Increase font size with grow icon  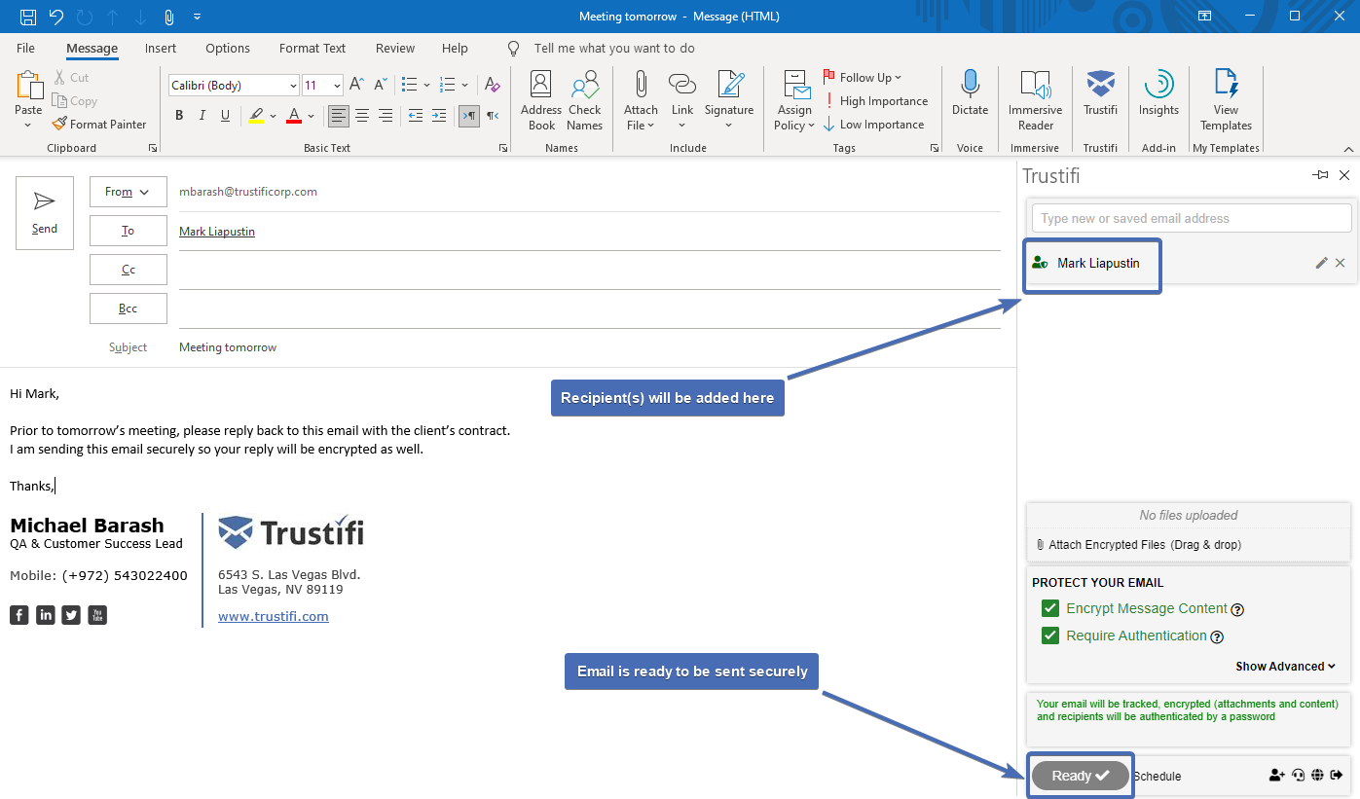(357, 86)
